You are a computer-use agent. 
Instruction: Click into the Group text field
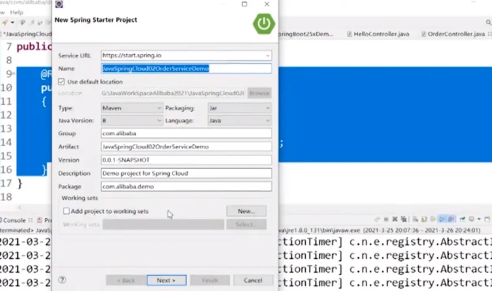point(186,133)
